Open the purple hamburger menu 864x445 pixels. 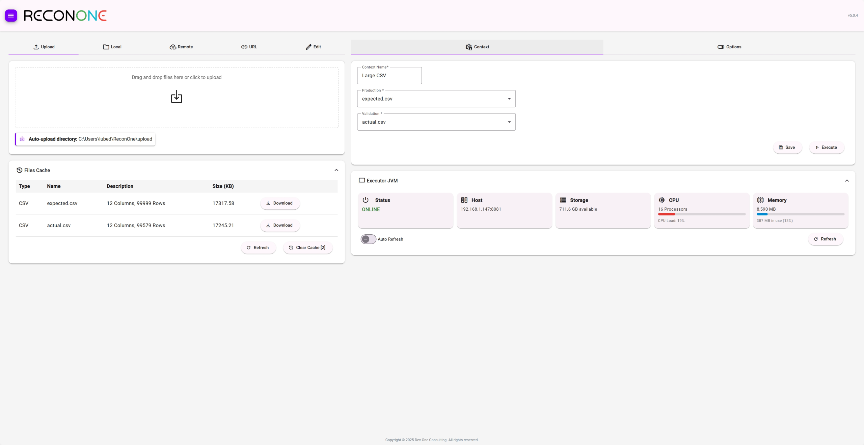coord(11,16)
